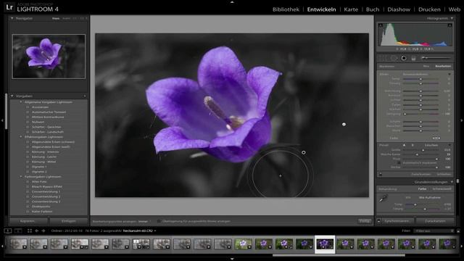Select the white brush pin on image

[344, 124]
